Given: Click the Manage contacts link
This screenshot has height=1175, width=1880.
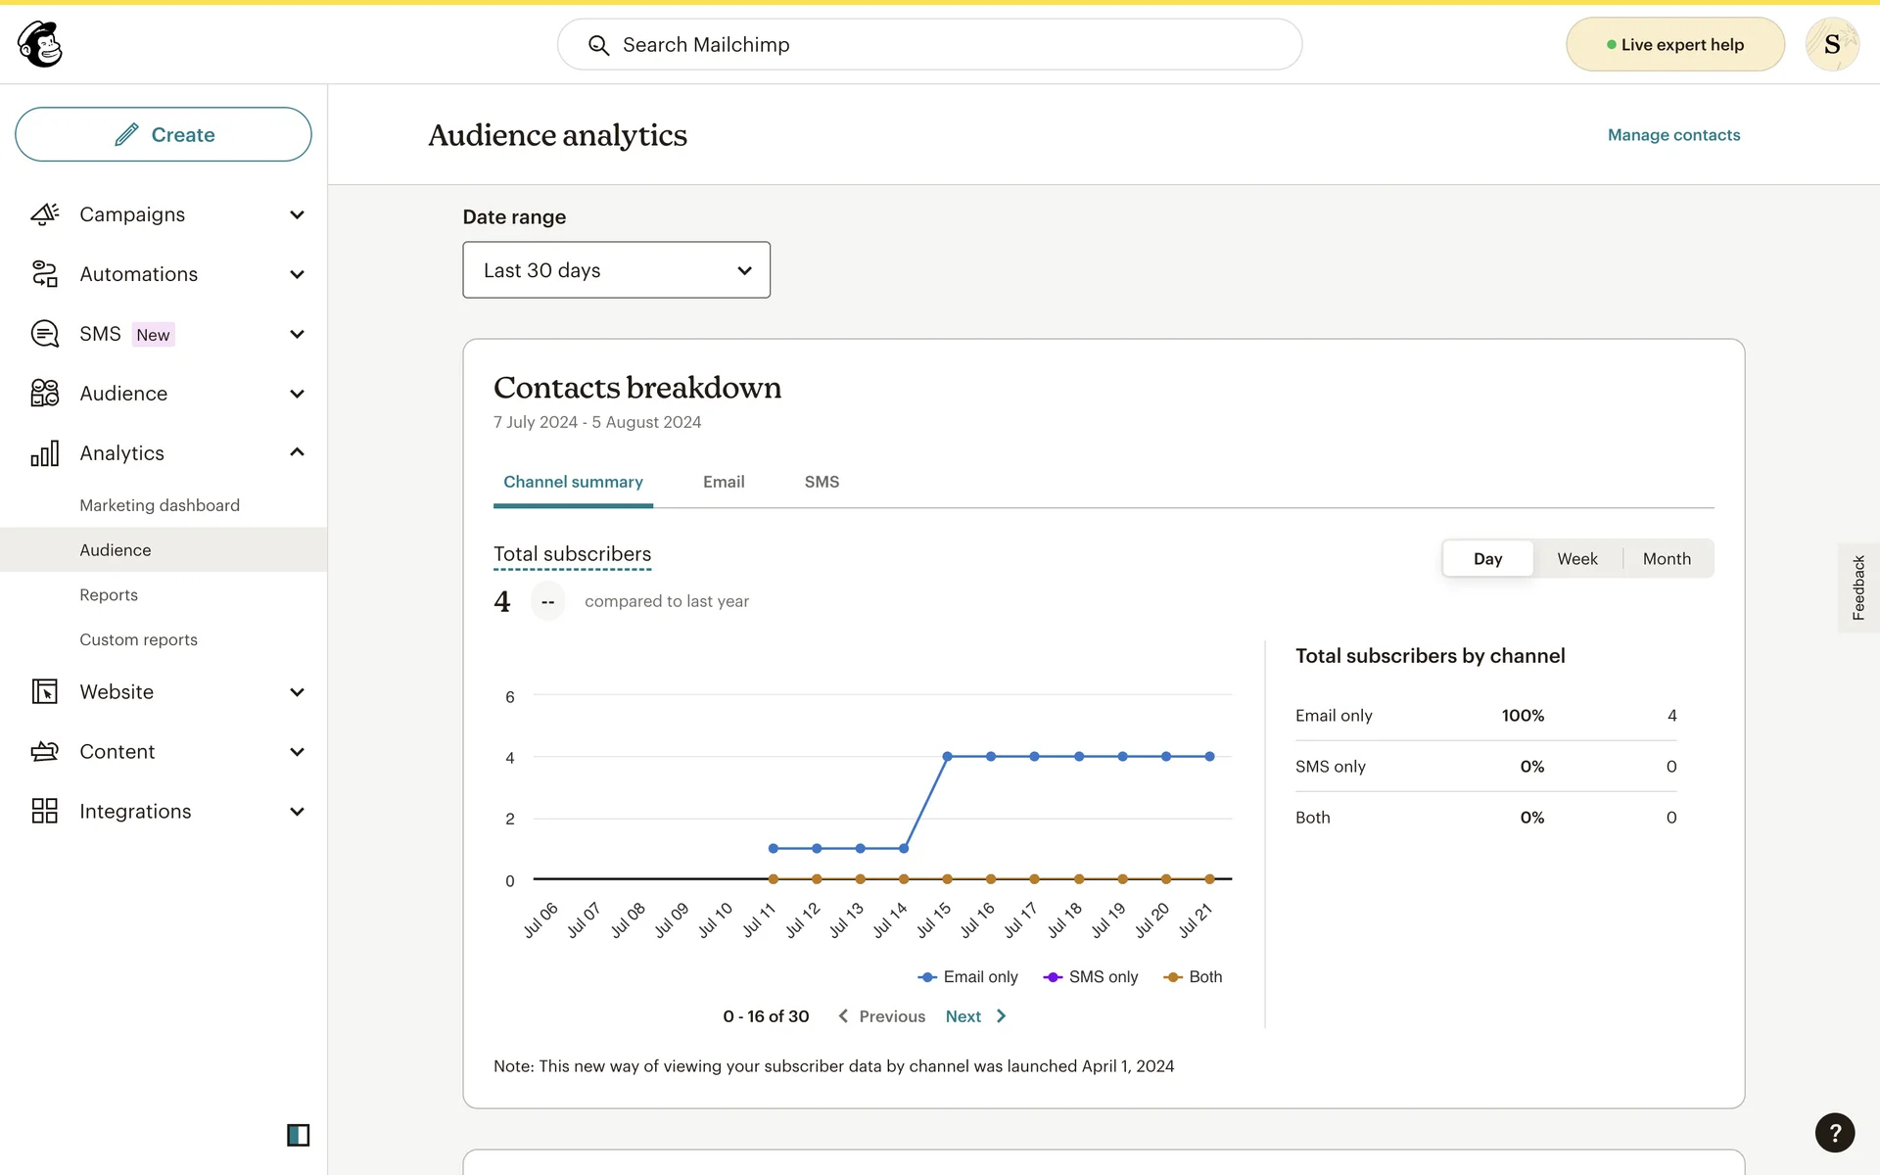Looking at the screenshot, I should (x=1673, y=135).
